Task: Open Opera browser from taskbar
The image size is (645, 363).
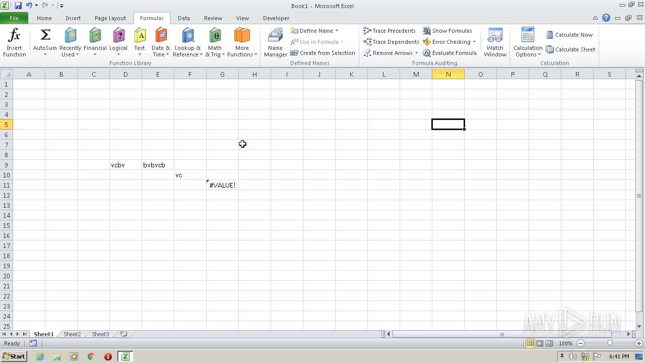Action: pyautogui.click(x=108, y=356)
